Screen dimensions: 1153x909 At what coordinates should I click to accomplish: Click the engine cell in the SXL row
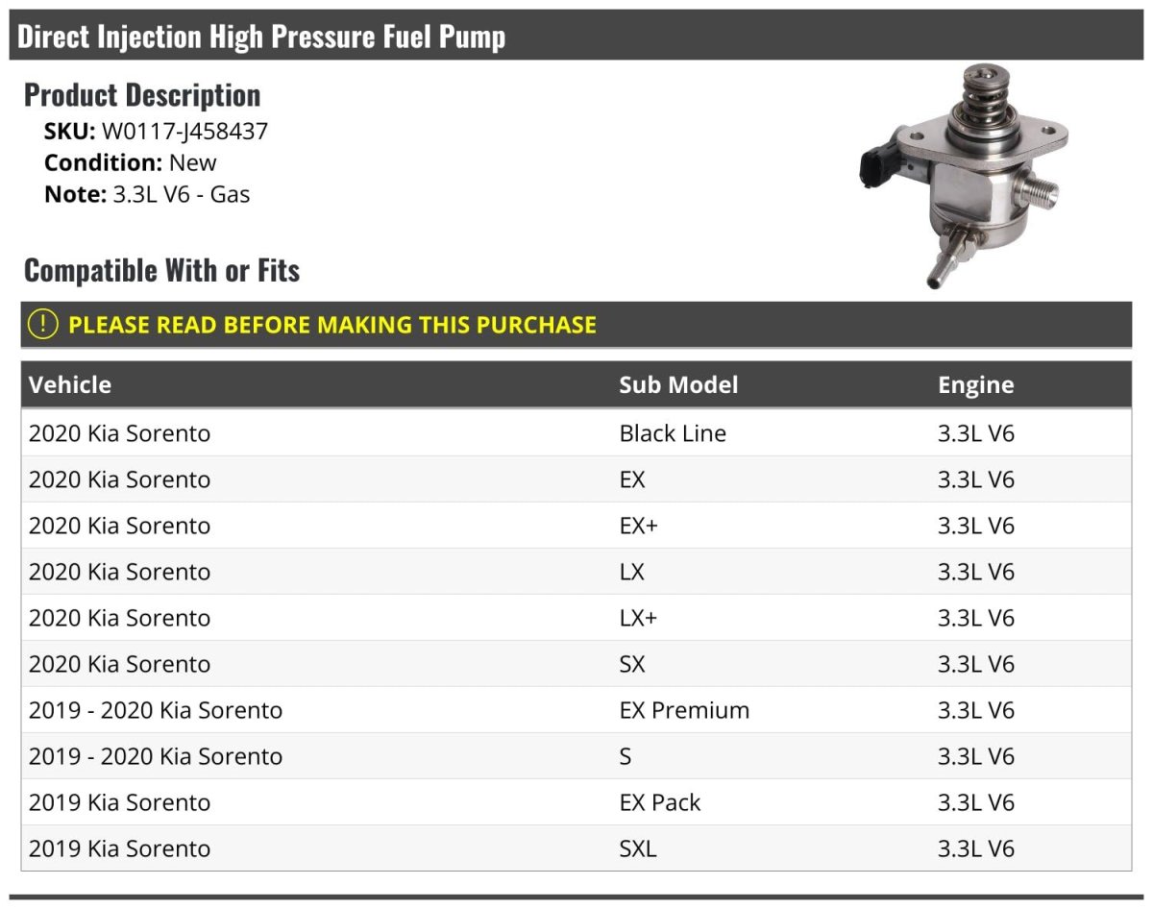(x=975, y=848)
